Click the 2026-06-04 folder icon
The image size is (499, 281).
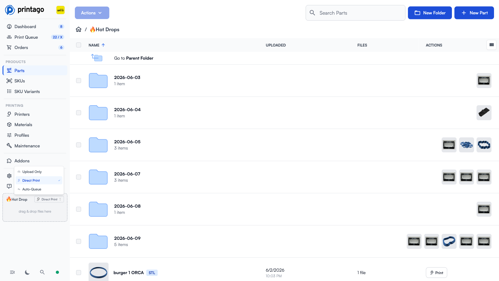click(x=98, y=113)
